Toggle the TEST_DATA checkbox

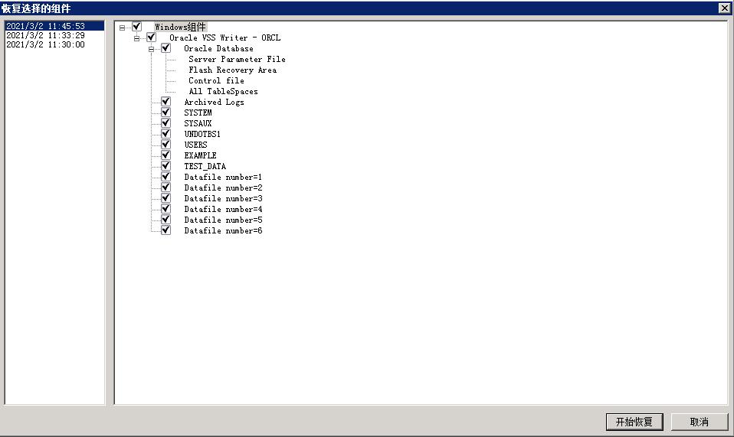165,166
